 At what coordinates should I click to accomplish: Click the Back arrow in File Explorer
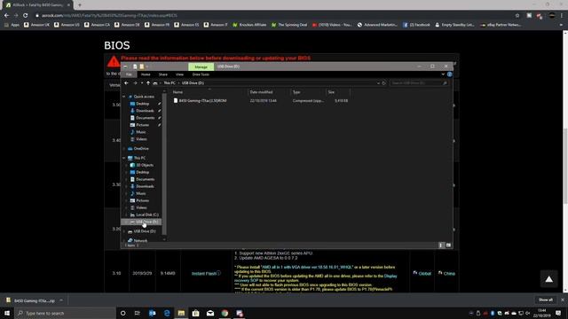126,83
